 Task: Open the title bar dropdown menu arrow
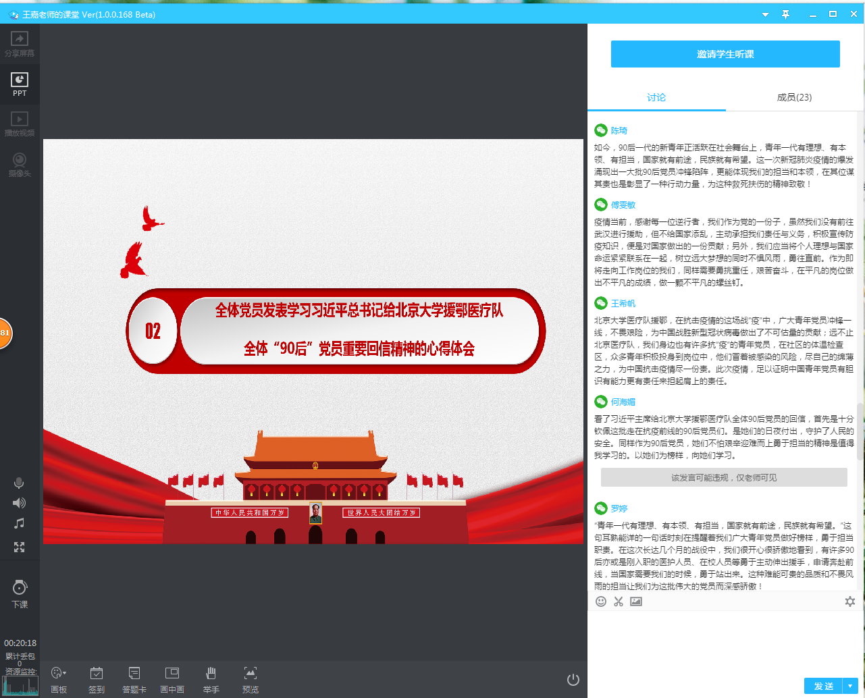pos(765,14)
